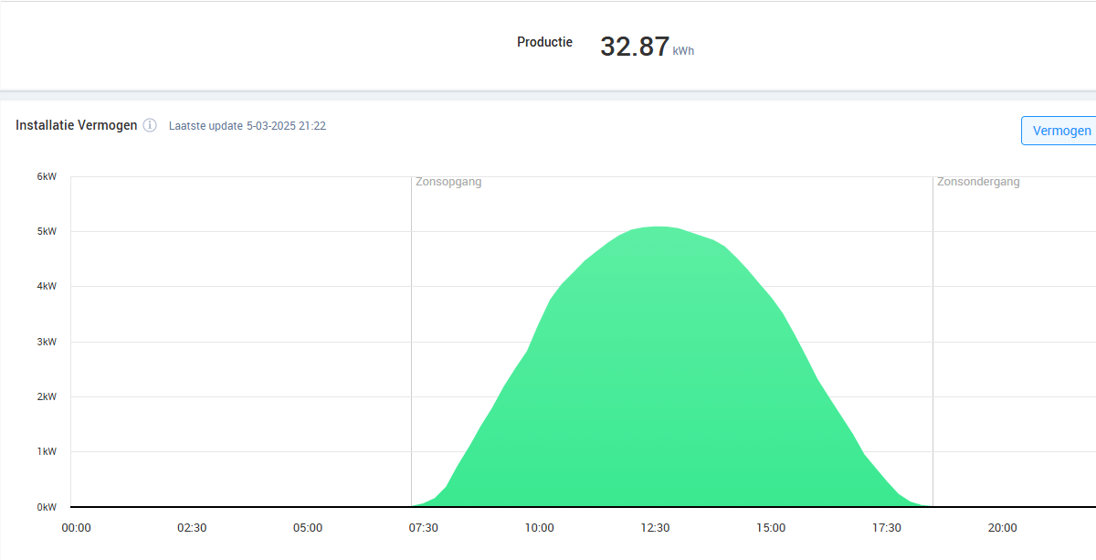Click the 00:00 time axis label
The height and width of the screenshot is (560, 1096).
click(x=76, y=528)
